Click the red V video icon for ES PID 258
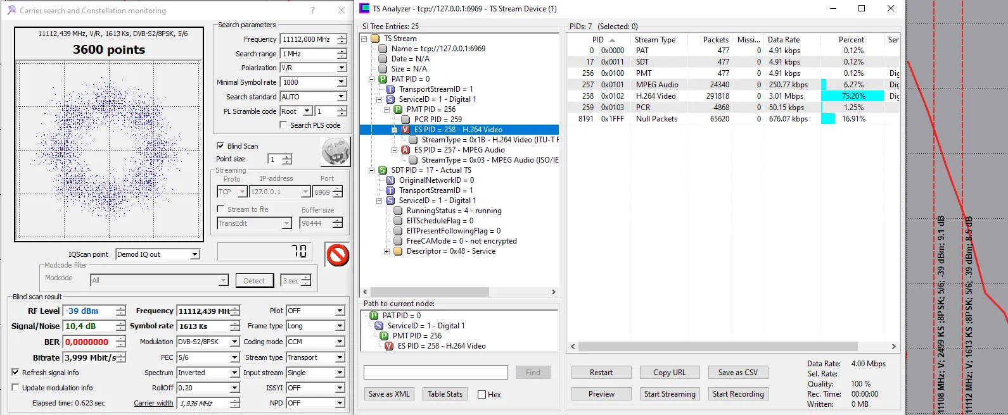This screenshot has width=1008, height=415. coord(405,130)
